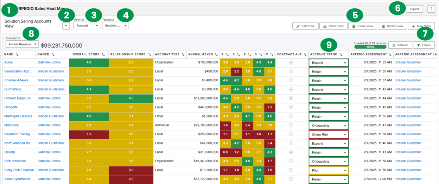Screen dimensions: 439x184
Task: Sort by OVERALL SCORE column
Action: 103,55
